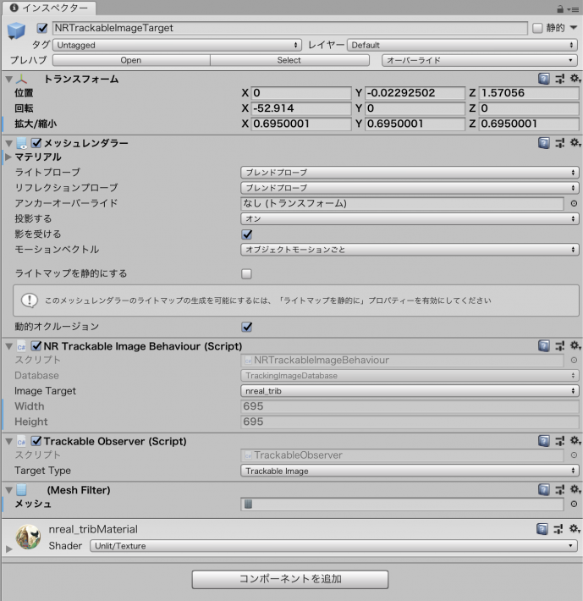Screen dimensions: 583x601
Task: Open Transform preset sliders icon
Action: click(559, 79)
